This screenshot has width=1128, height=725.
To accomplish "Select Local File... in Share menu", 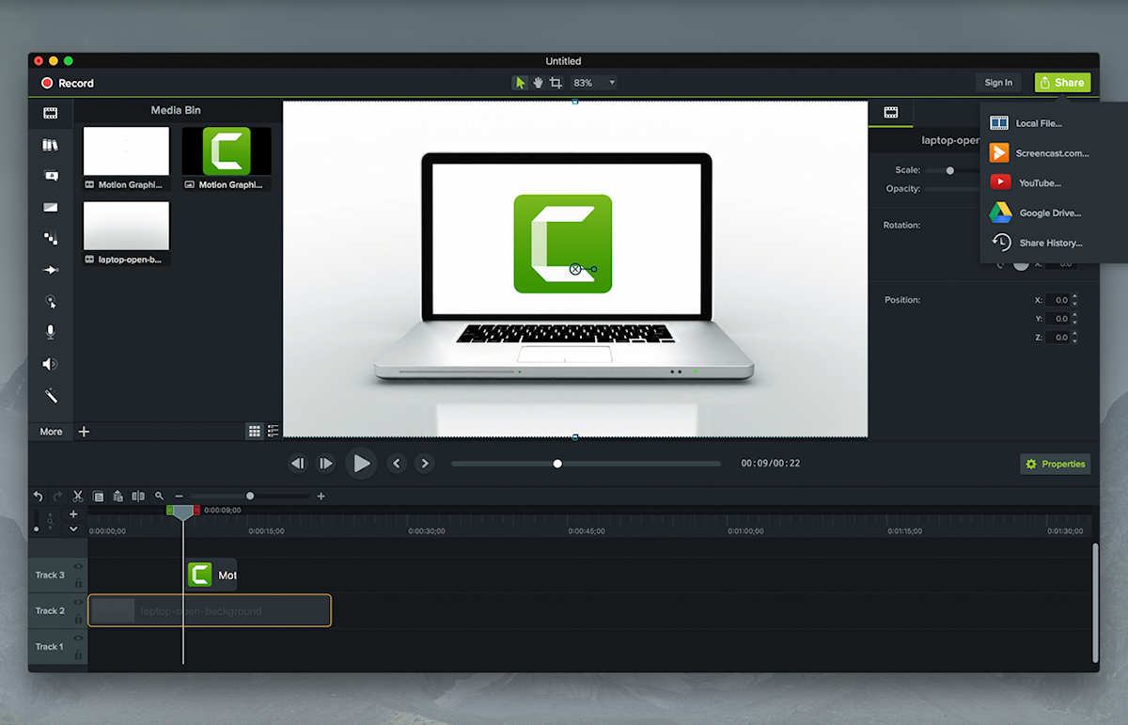I will [x=1038, y=123].
